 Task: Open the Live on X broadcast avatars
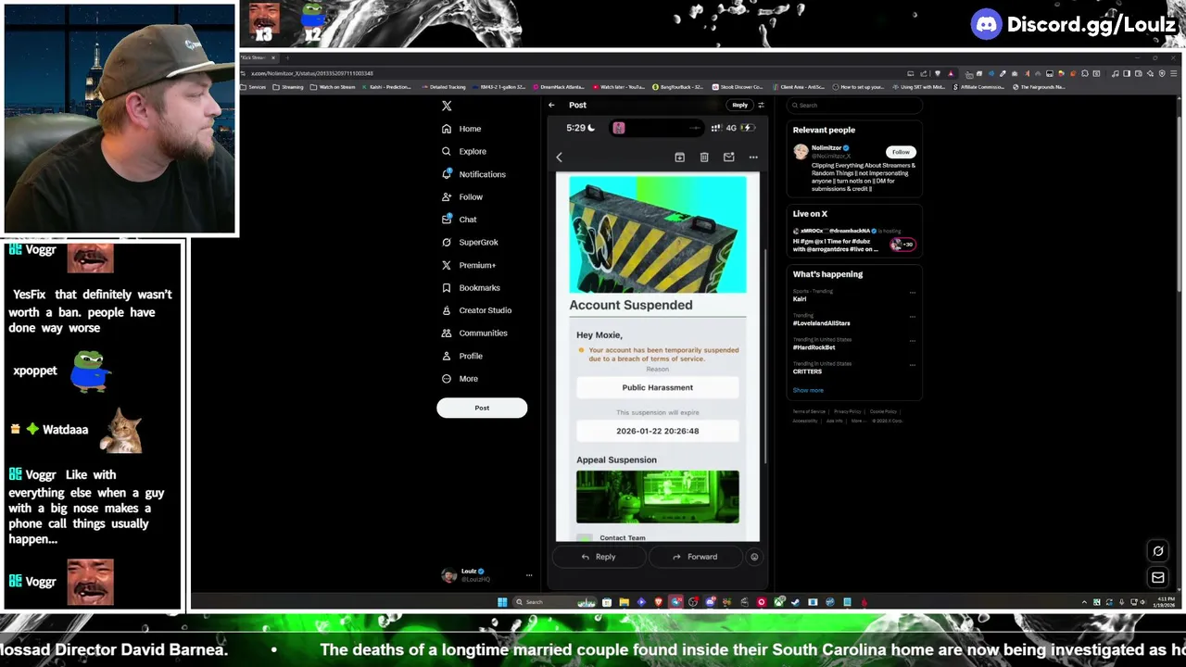(x=902, y=245)
